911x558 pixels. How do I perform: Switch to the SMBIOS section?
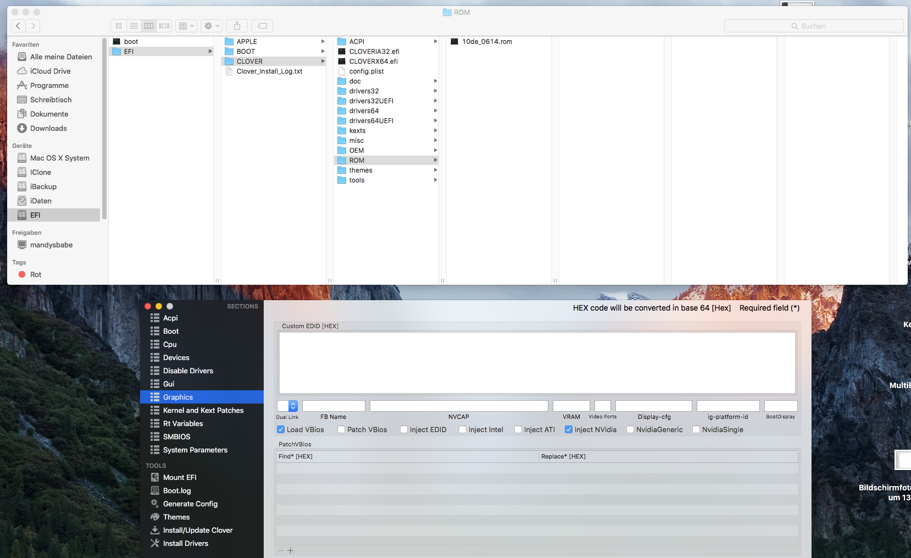coord(176,437)
